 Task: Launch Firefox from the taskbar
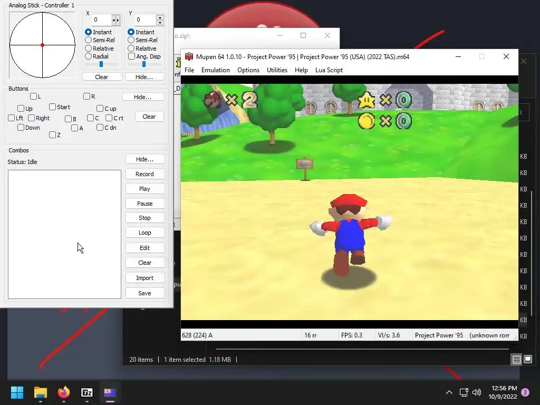[63, 392]
